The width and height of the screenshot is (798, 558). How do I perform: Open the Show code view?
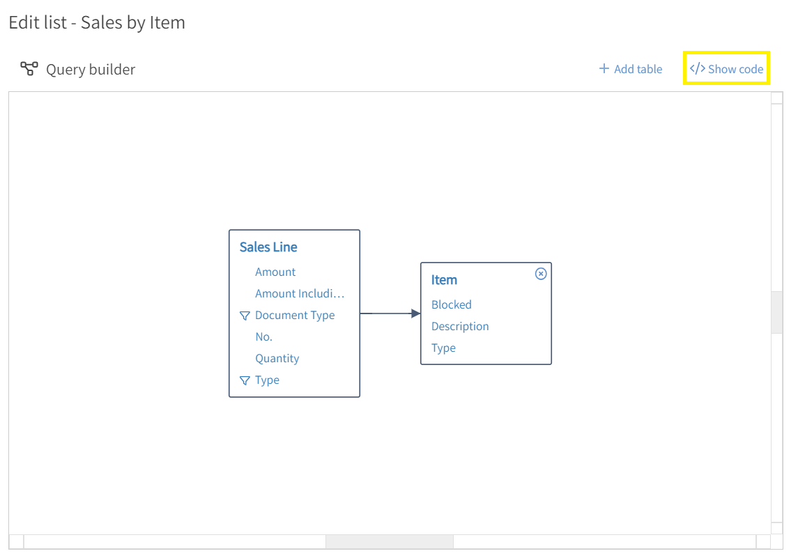tap(726, 69)
